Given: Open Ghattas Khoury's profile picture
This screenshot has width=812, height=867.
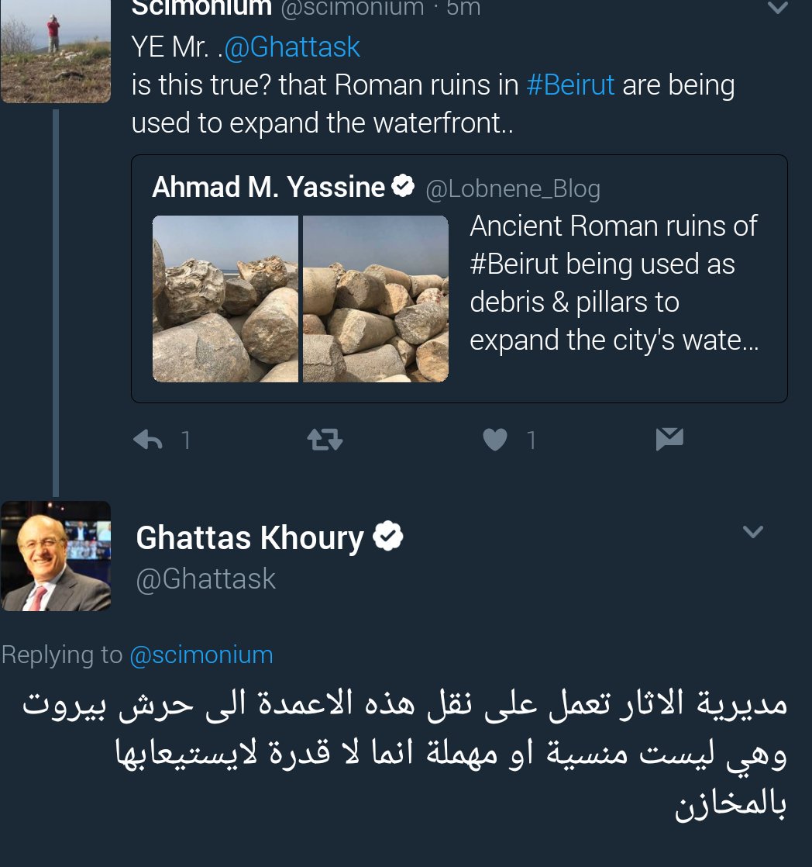Looking at the screenshot, I should click(x=55, y=555).
